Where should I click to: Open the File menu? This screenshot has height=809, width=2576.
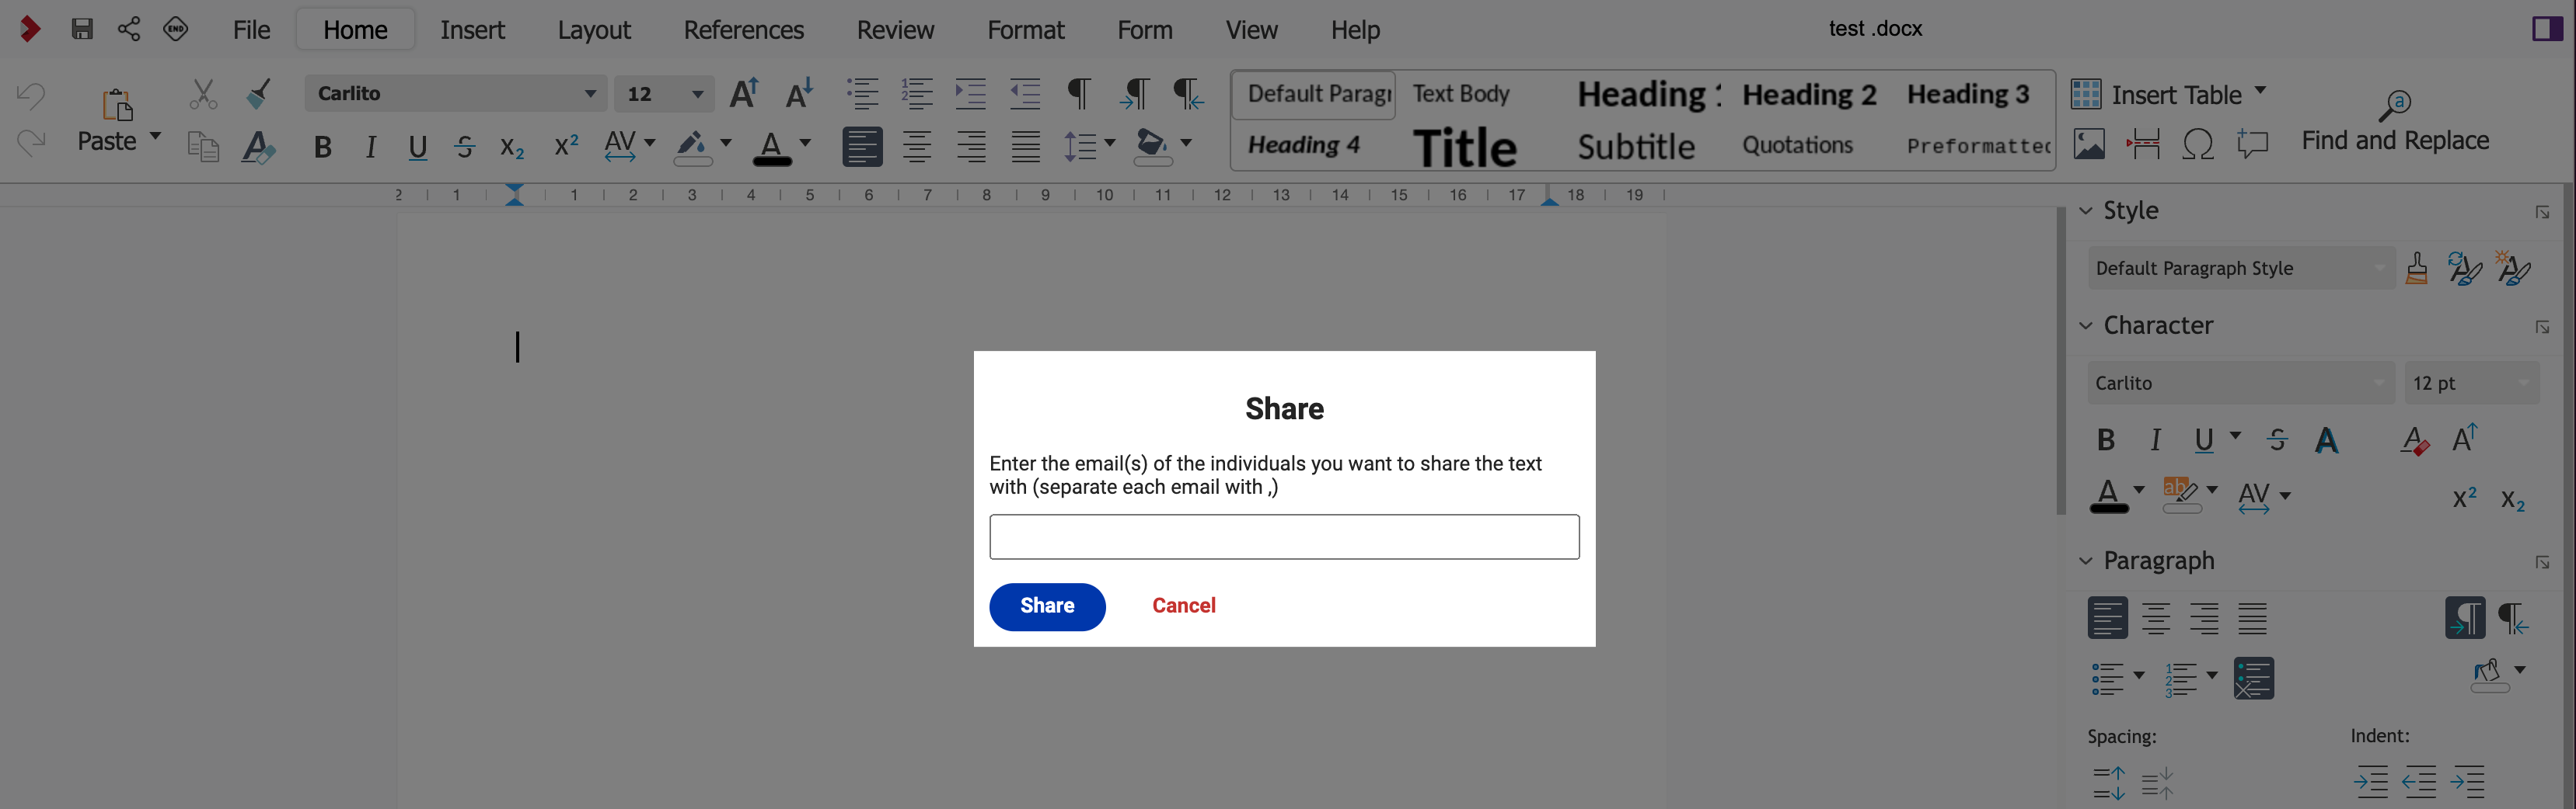point(251,30)
